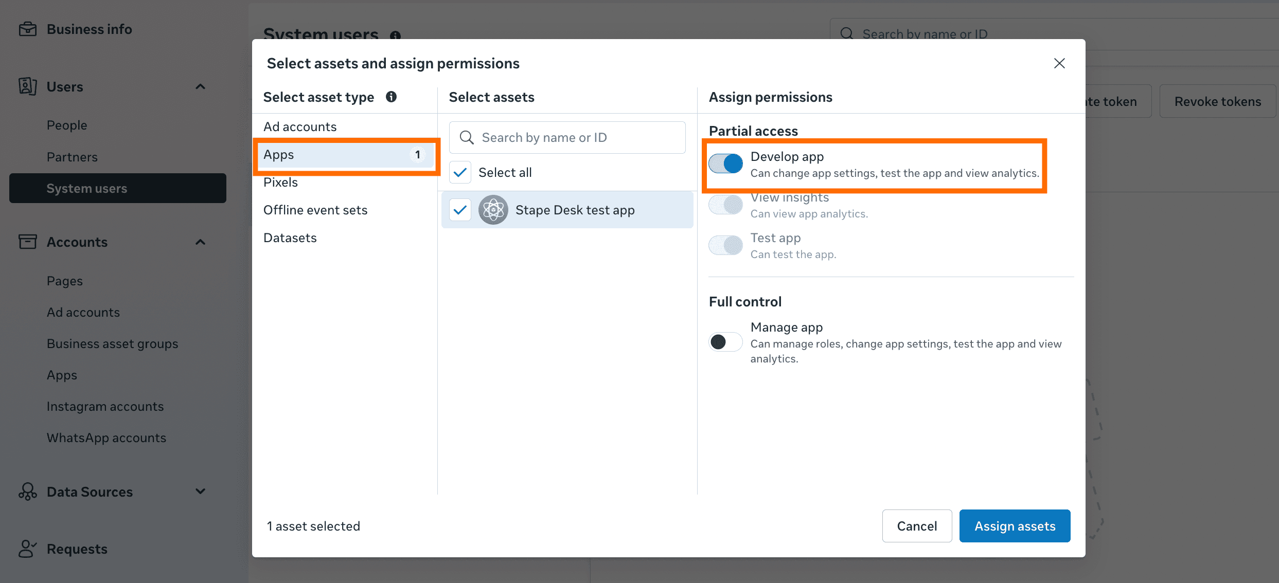Screen dimensions: 1279x583
Task: Click the Business info briefcase icon
Action: click(x=28, y=29)
